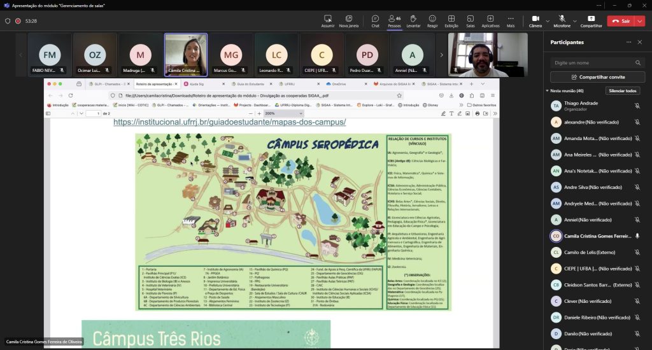Open the Chat panel
The height and width of the screenshot is (350, 652).
pyautogui.click(x=375, y=21)
